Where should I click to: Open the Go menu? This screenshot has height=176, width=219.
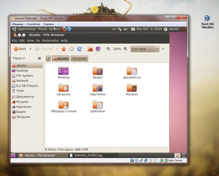[x=38, y=41]
